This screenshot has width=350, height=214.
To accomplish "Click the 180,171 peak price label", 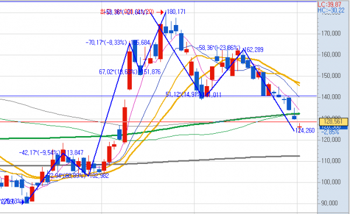I will coord(176,12).
